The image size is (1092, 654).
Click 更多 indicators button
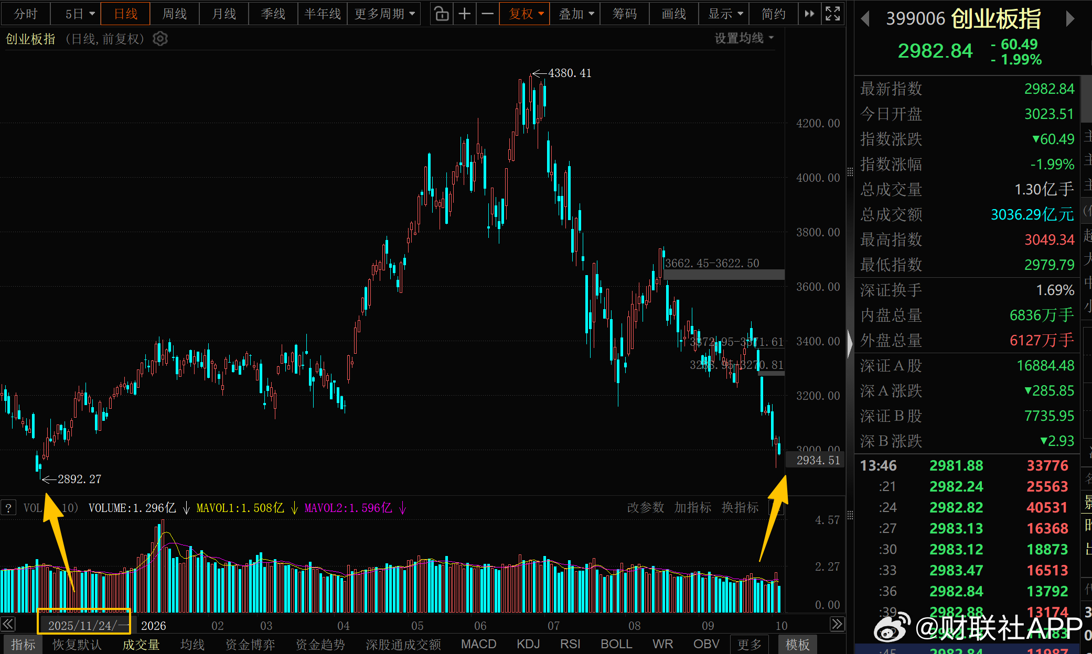click(750, 645)
